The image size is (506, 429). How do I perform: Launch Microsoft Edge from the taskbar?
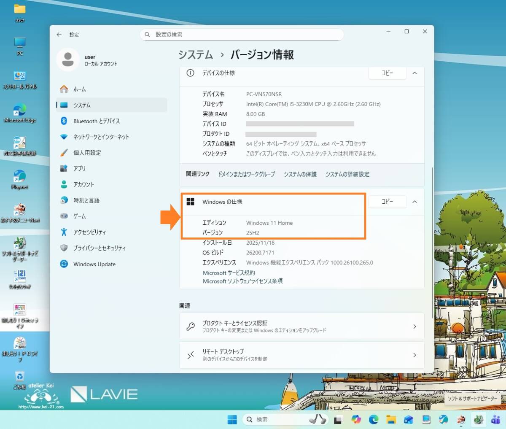374,419
